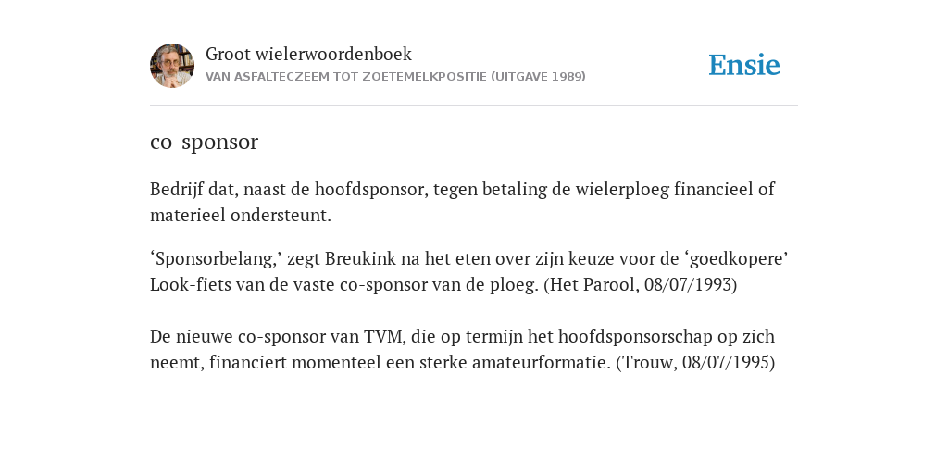
Task: Click the word Look-fiets in the quote
Action: (190, 284)
